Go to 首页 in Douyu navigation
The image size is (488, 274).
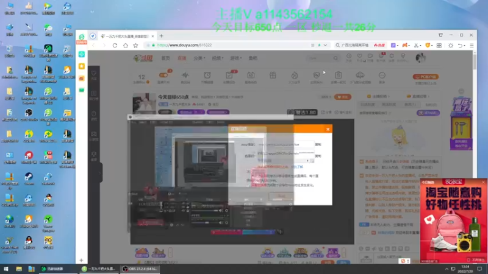click(165, 58)
